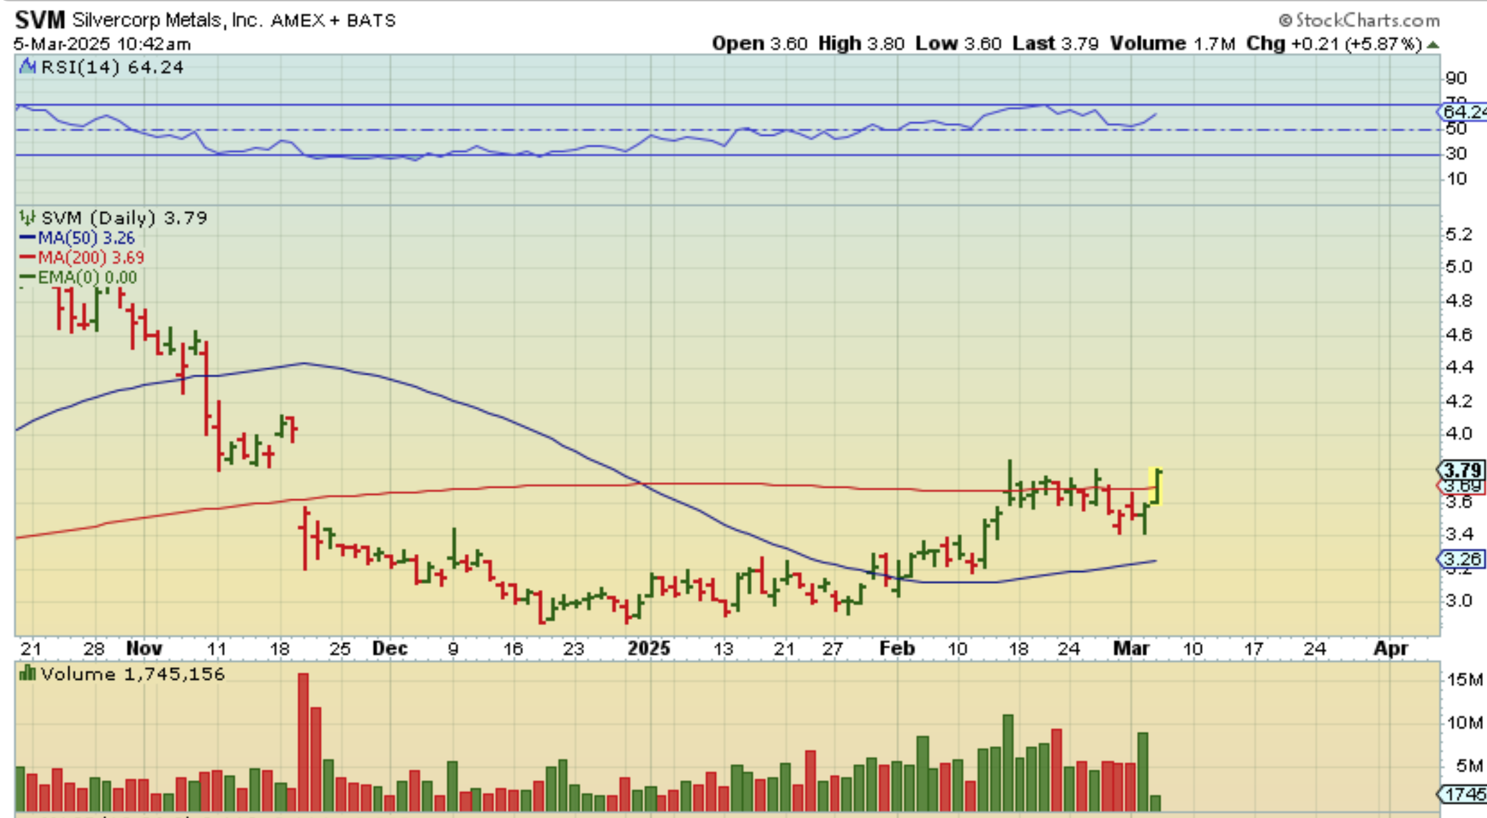1487x818 pixels.
Task: Click the tallest red volume bar in November
Action: point(303,742)
